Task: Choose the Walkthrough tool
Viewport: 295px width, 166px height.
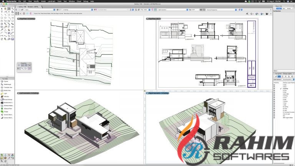Action: [x=7, y=85]
